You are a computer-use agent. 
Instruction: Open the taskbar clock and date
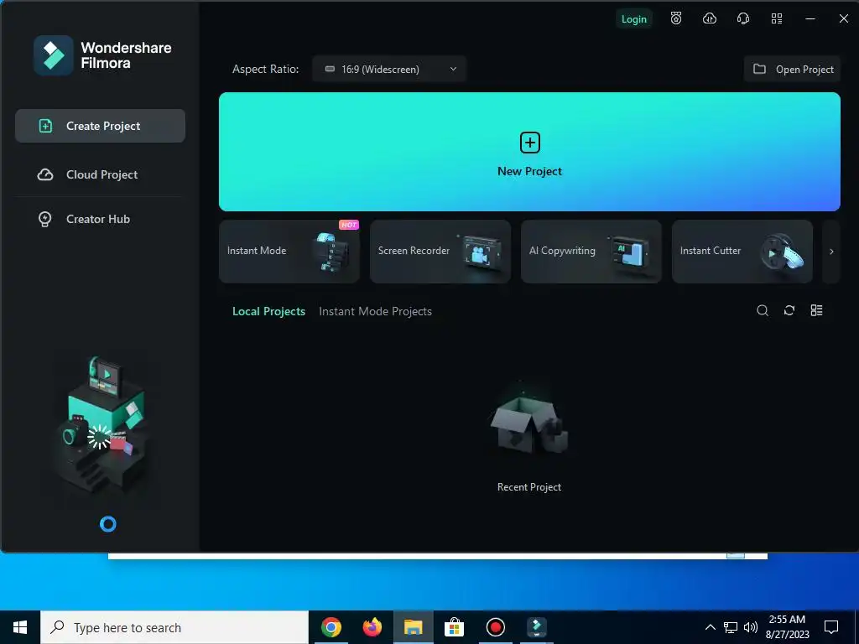click(x=787, y=627)
